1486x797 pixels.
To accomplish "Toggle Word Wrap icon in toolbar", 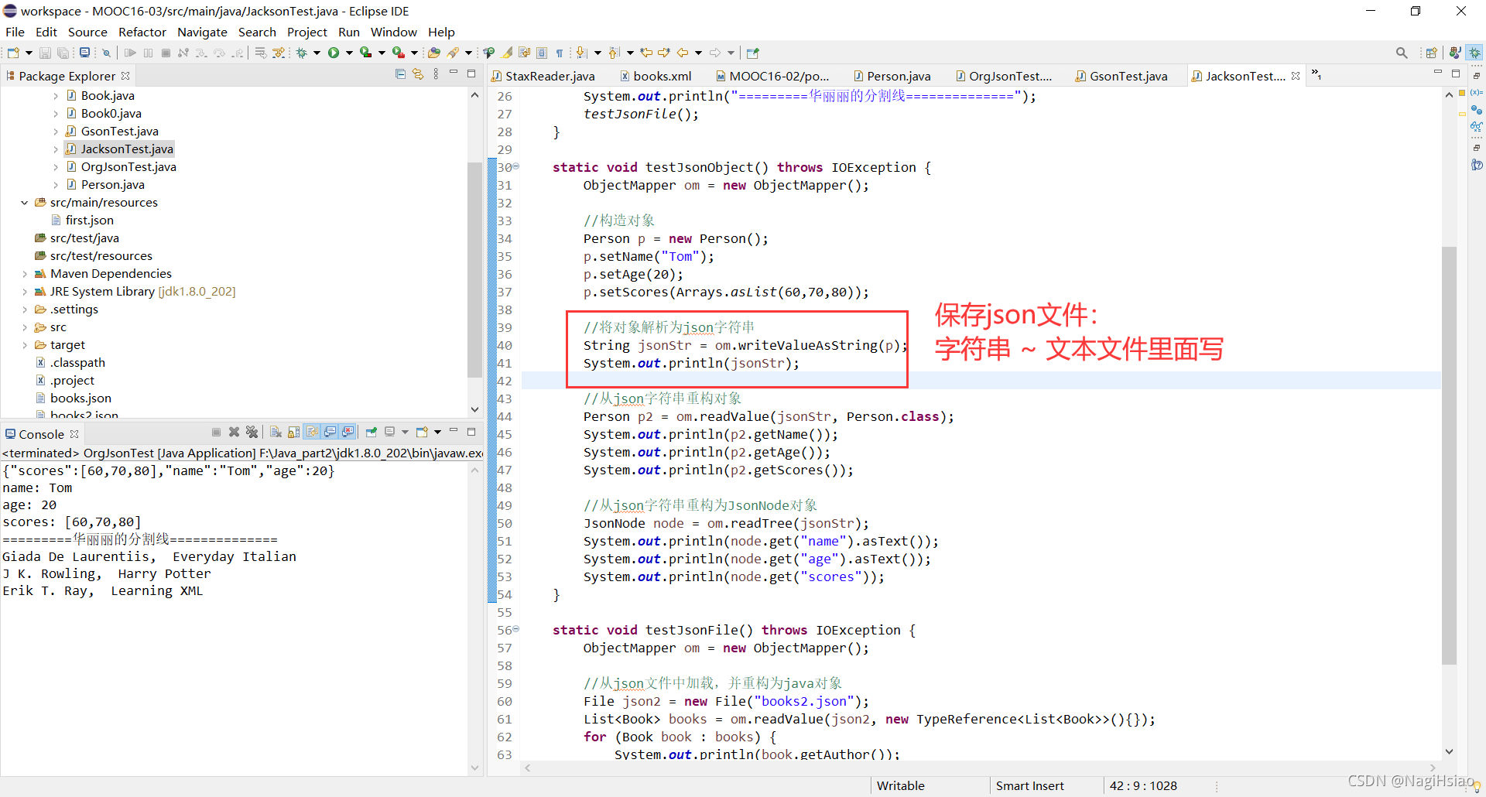I will coord(525,53).
